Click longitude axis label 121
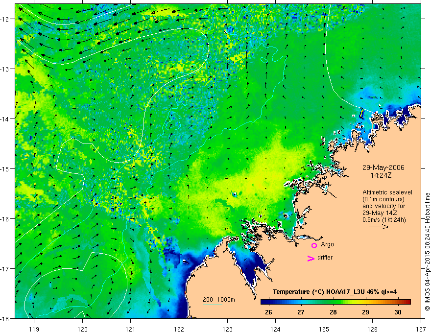The image size is (431, 333). pyautogui.click(x=131, y=329)
